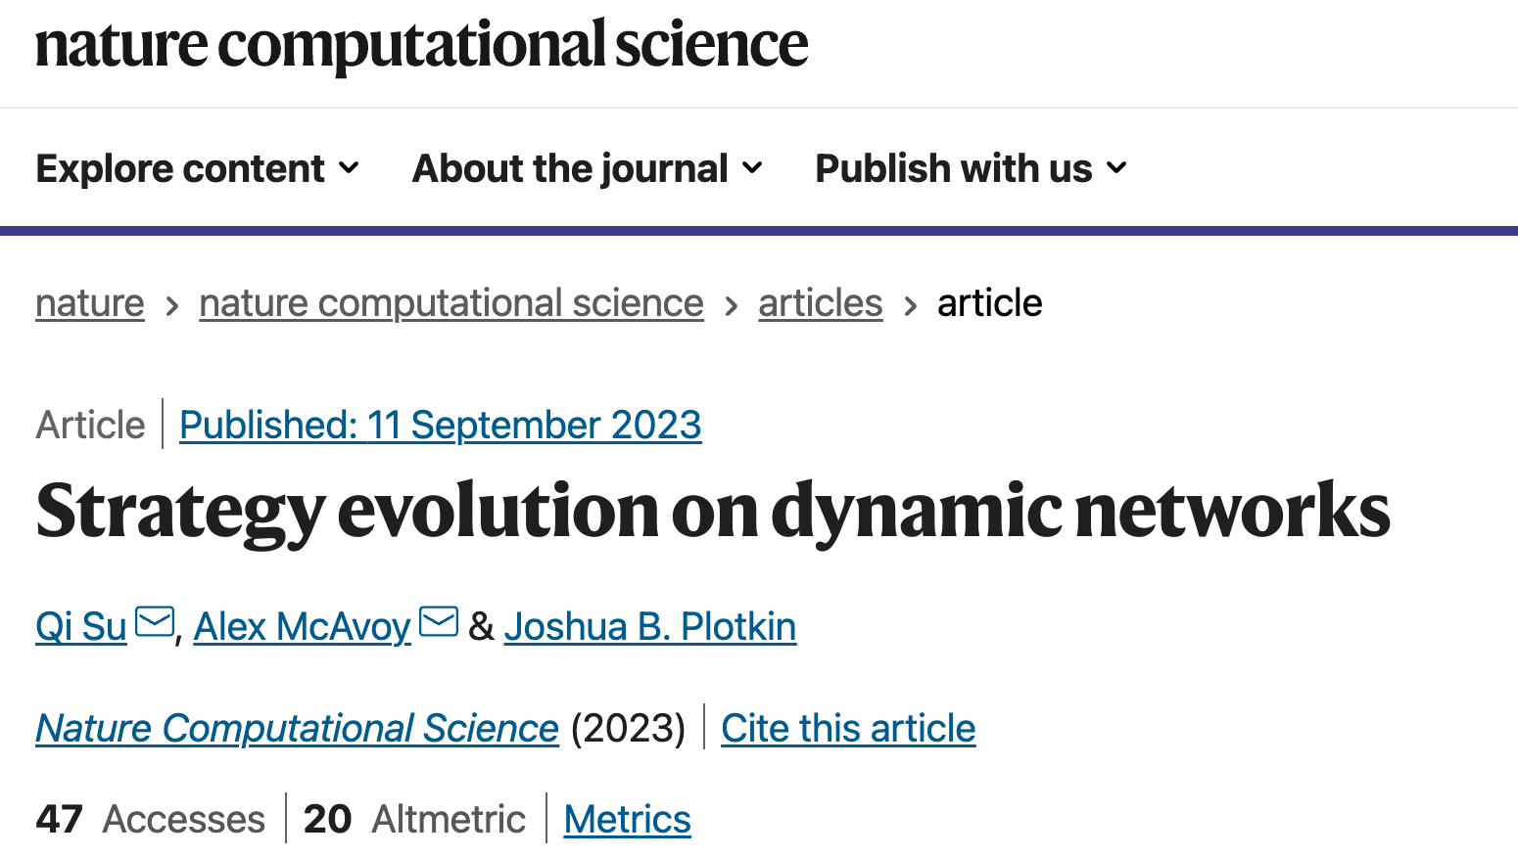Open author Joshua B. Plotkin's link

tap(650, 626)
